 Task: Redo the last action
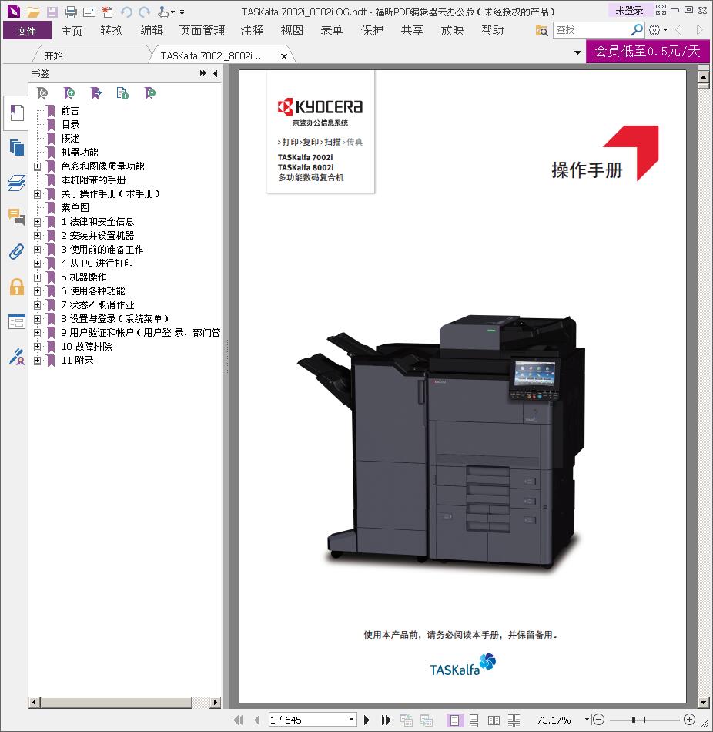(145, 12)
